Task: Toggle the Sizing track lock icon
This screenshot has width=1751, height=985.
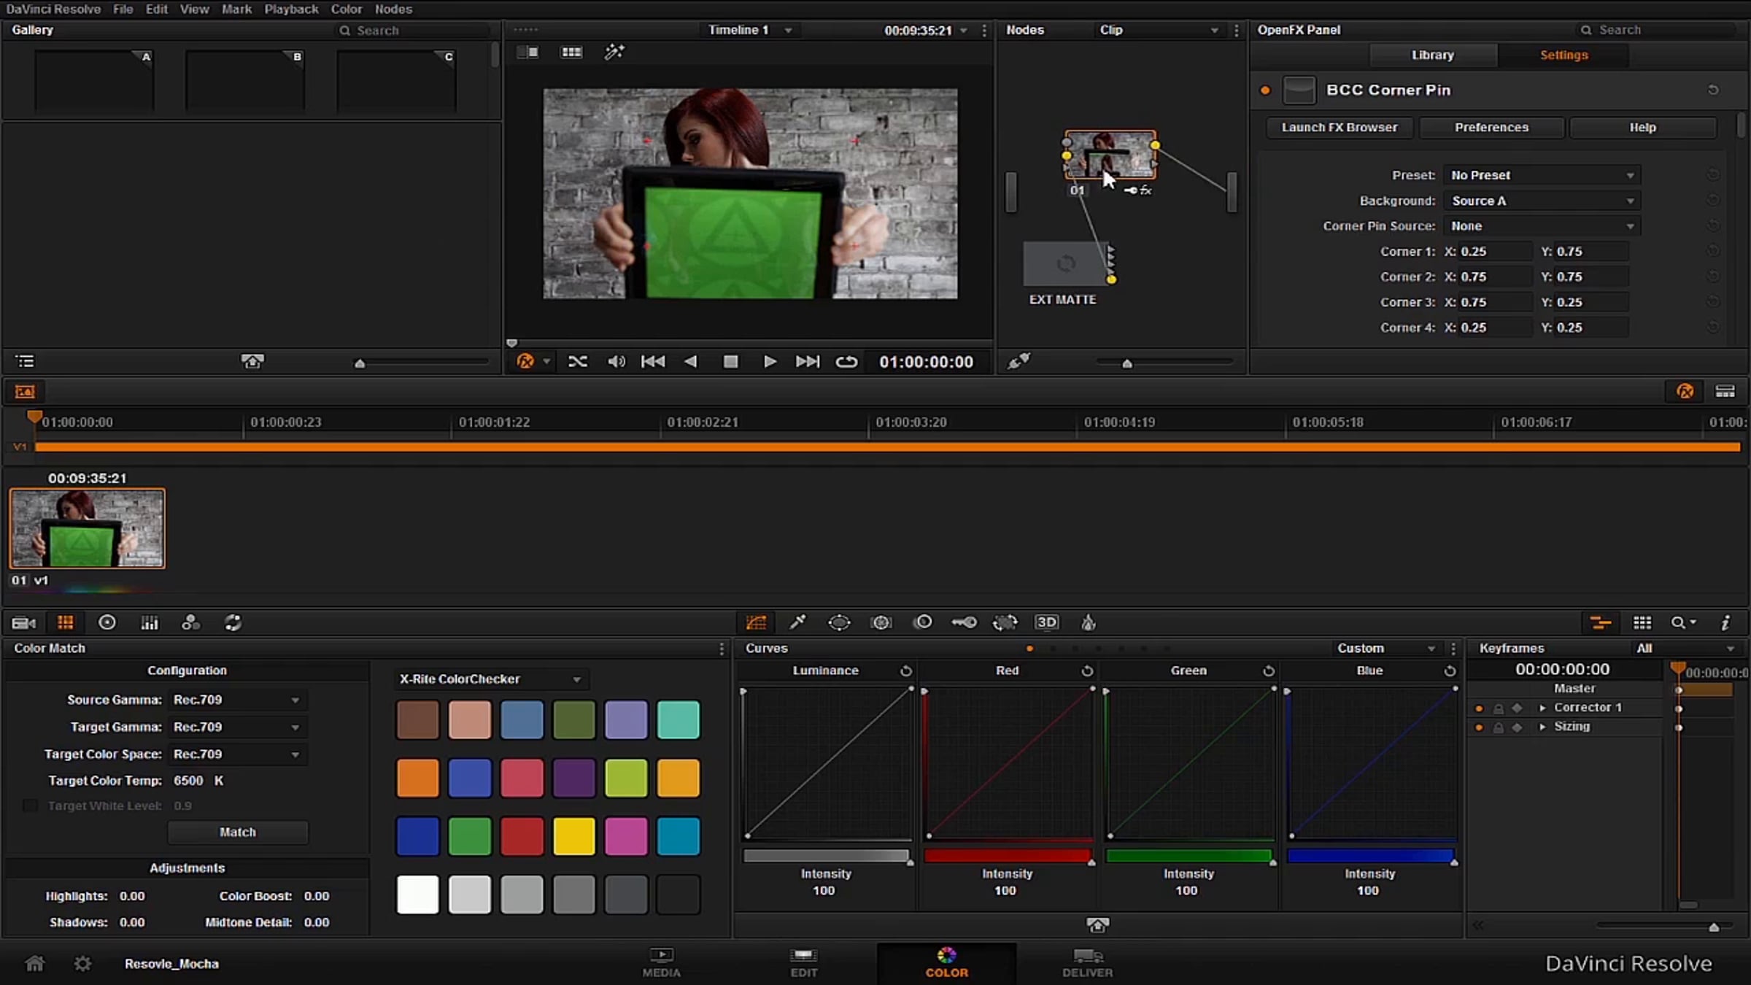Action: [1499, 727]
